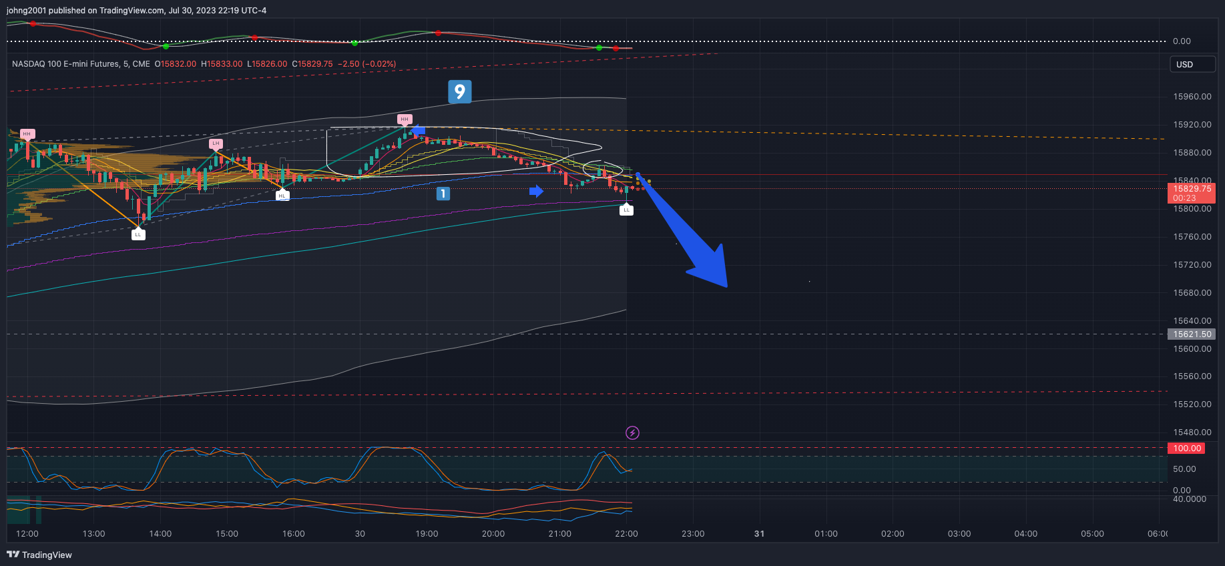This screenshot has width=1225, height=566.
Task: Click the 15720.00 price axis value
Action: 1192,265
